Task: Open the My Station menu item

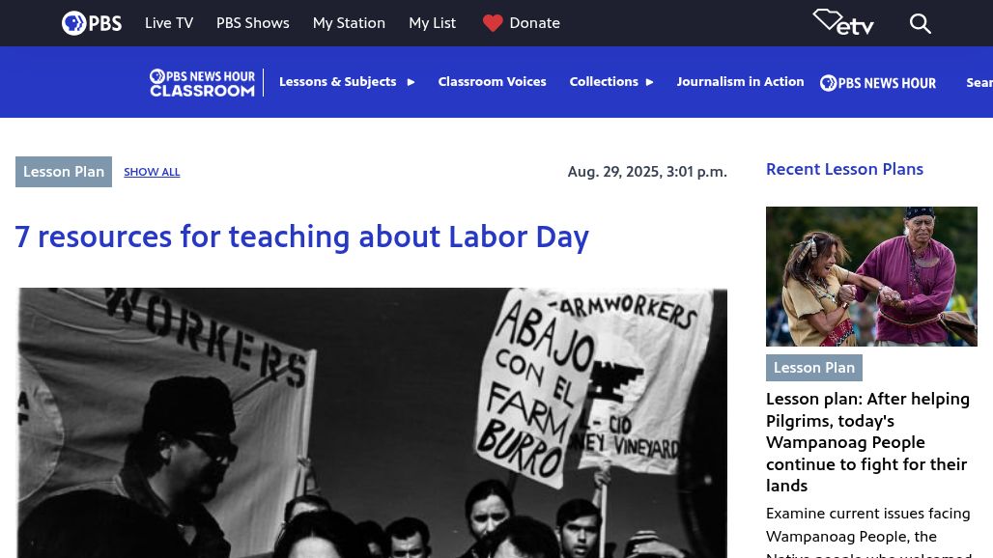Action: [x=349, y=23]
